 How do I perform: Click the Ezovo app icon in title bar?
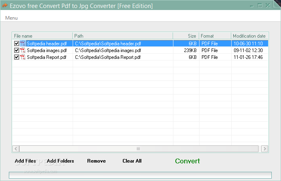point(5,6)
